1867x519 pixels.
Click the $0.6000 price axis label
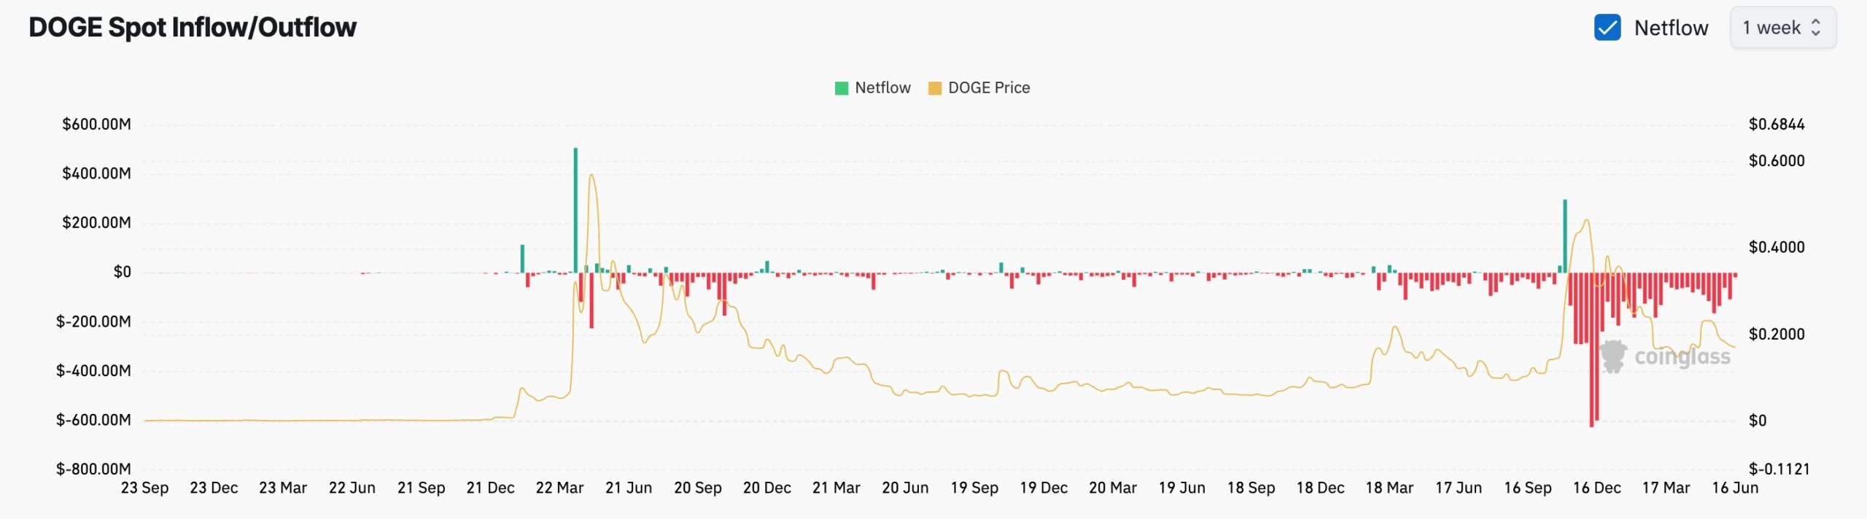[x=1777, y=160]
